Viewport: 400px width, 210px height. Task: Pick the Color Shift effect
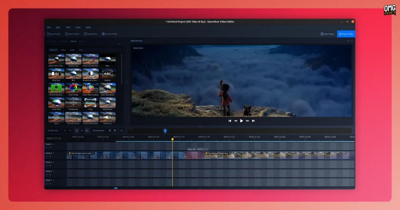pyautogui.click(x=56, y=103)
